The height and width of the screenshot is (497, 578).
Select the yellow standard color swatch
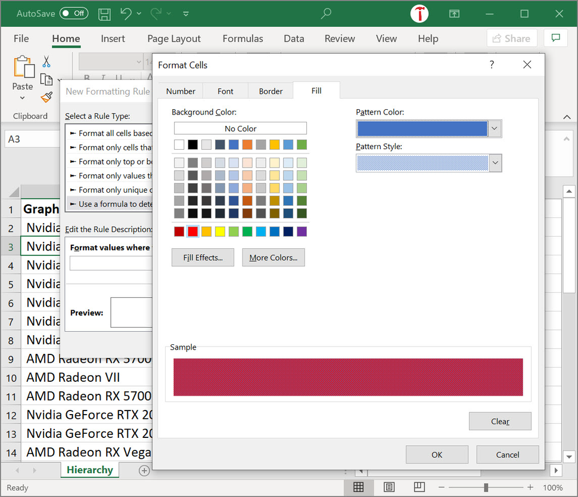pyautogui.click(x=220, y=231)
